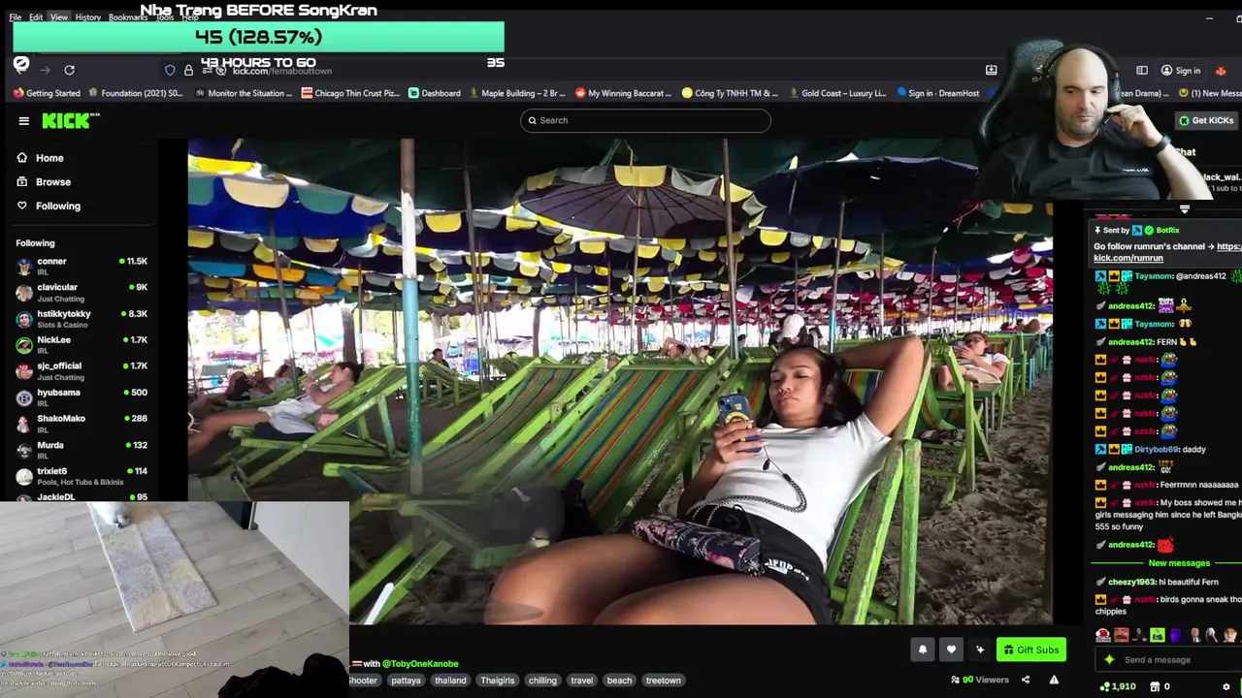
Task: Click the heart follow button under stream
Action: point(951,650)
